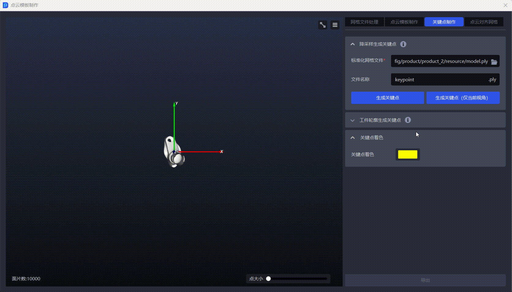Click info icon beside 工件轮廓生成关键点
The width and height of the screenshot is (512, 292).
(x=408, y=120)
